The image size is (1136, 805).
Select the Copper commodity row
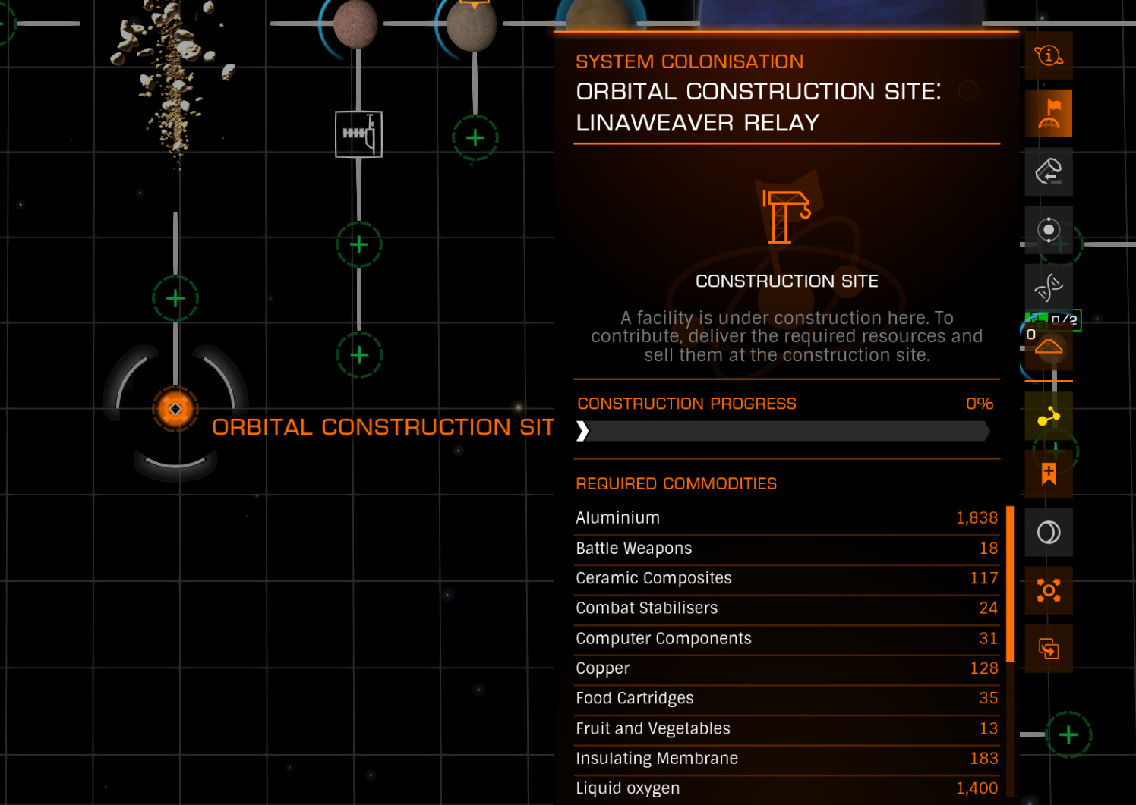coord(787,668)
